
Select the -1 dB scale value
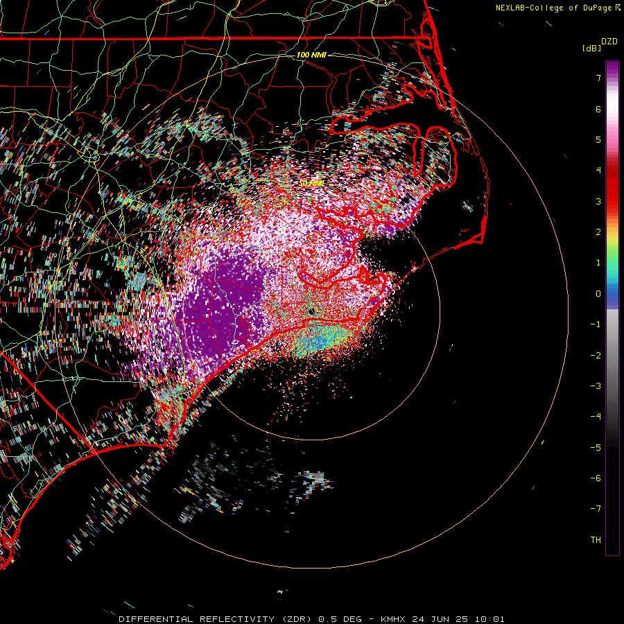596,324
